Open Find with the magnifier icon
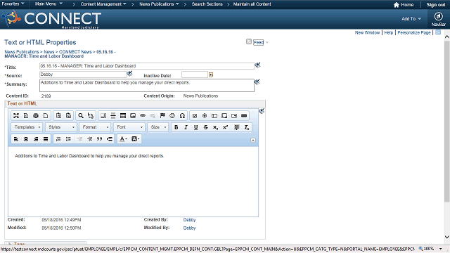Image resolution: width=450 pixels, height=253 pixels. tap(81, 115)
